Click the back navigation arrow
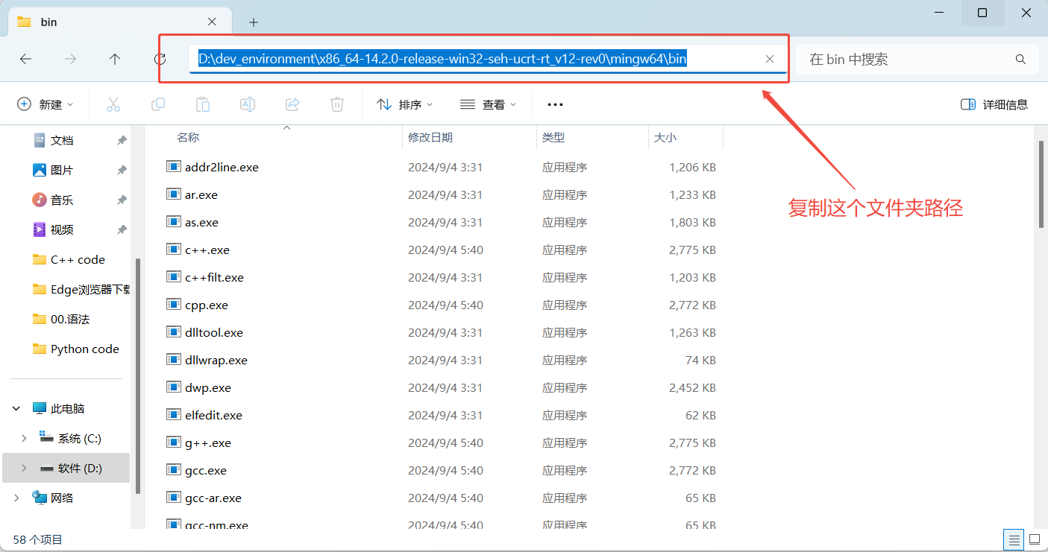The height and width of the screenshot is (552, 1048). coord(25,58)
